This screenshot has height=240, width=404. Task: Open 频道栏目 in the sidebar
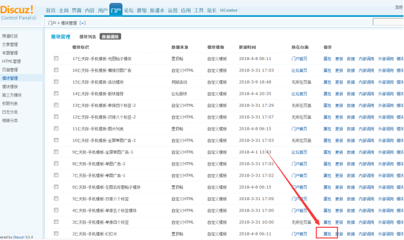[10, 36]
